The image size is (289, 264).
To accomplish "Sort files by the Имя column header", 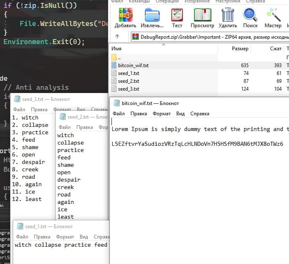I will pos(117,49).
